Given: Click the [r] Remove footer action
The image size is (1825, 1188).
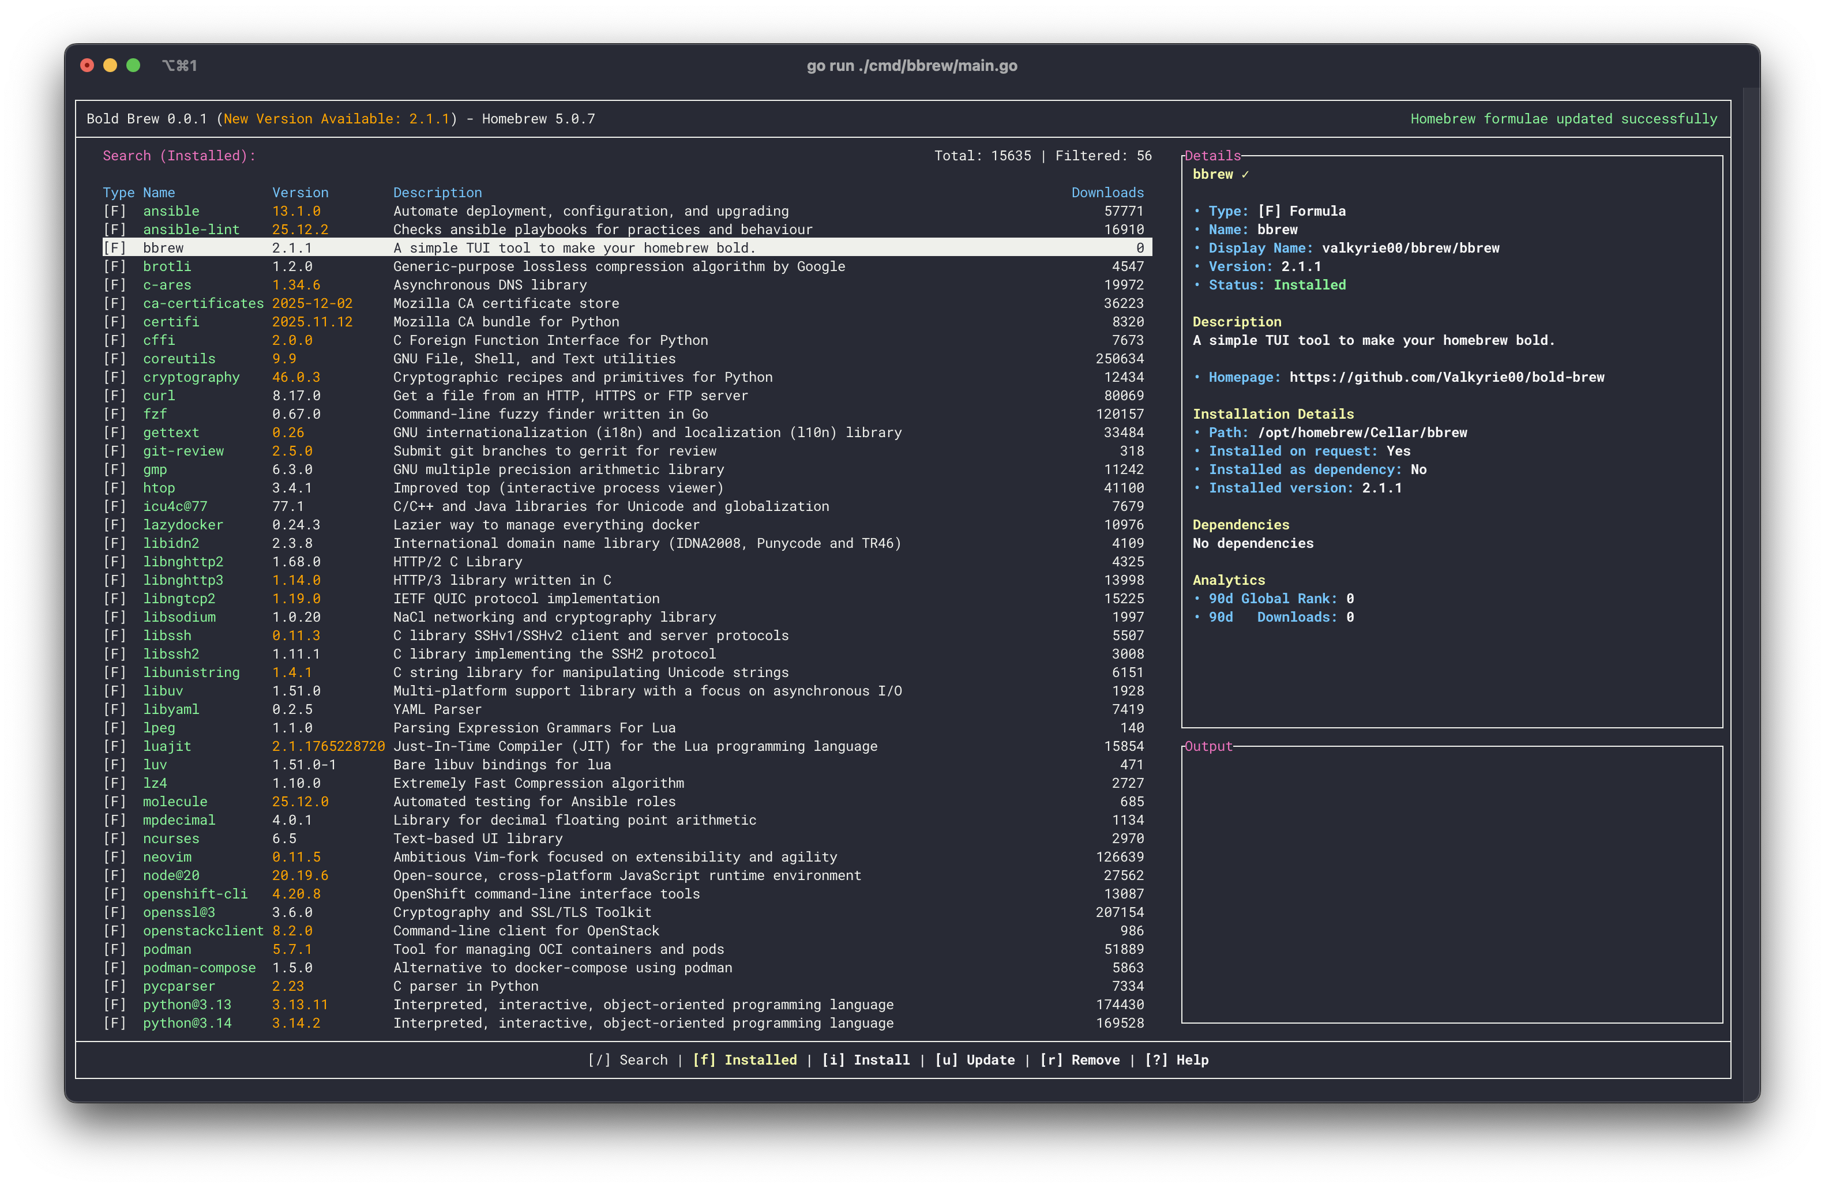Looking at the screenshot, I should tap(1079, 1060).
